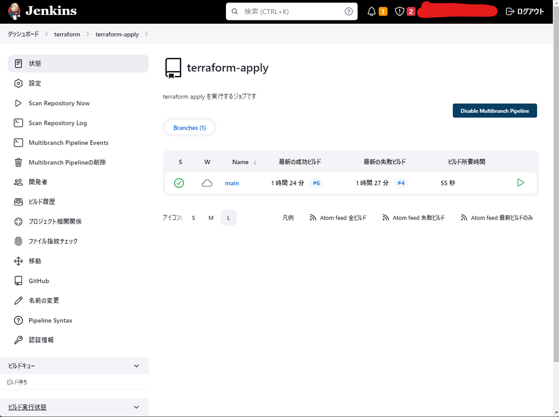The image size is (559, 417).
Task: Collapse the ビルド実行状態 panel chevron
Action: coord(136,407)
